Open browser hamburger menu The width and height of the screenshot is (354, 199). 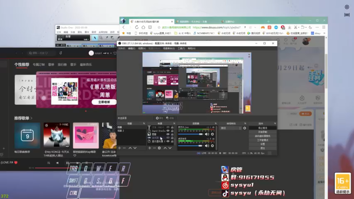point(324,27)
